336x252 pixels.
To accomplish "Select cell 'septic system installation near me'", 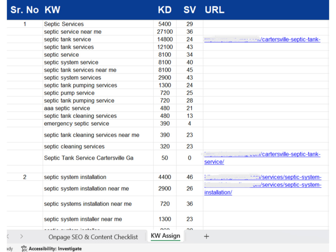I will [98, 188].
